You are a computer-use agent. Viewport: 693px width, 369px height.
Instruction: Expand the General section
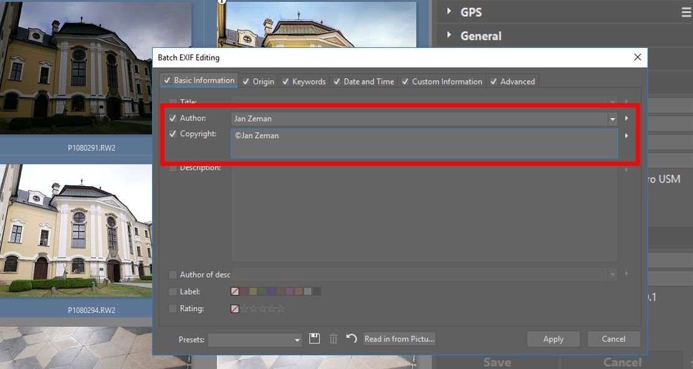point(448,36)
